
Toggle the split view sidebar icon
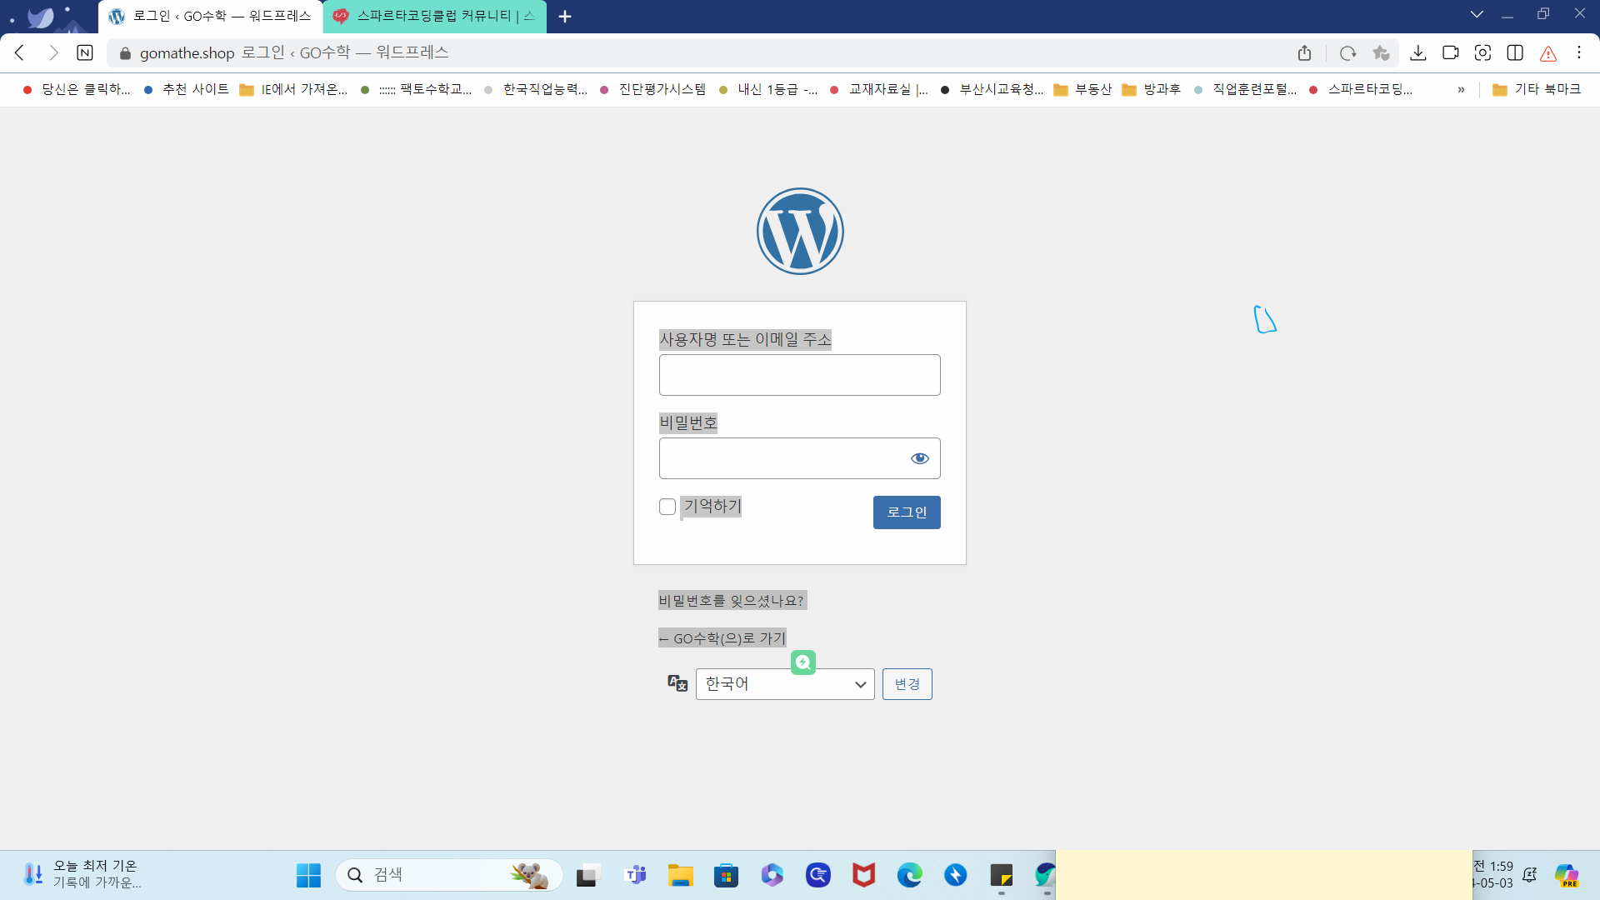click(1515, 53)
